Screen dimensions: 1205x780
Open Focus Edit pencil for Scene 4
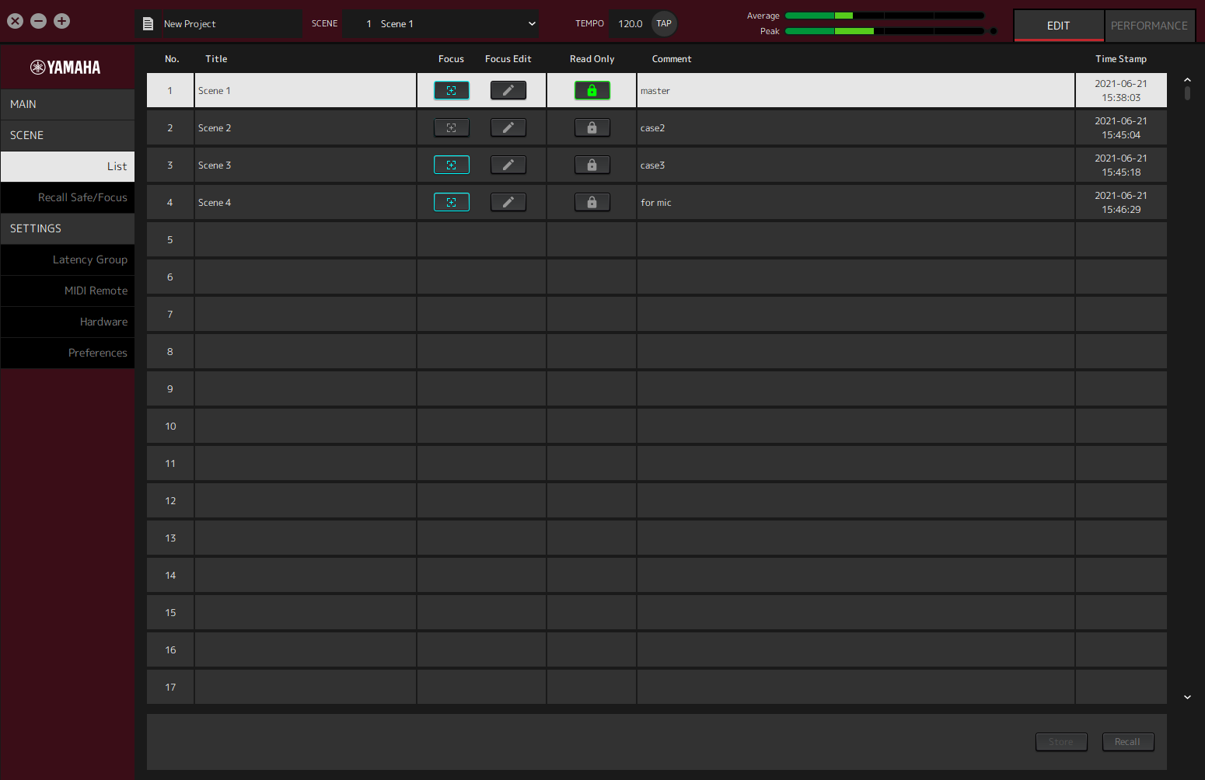click(508, 202)
